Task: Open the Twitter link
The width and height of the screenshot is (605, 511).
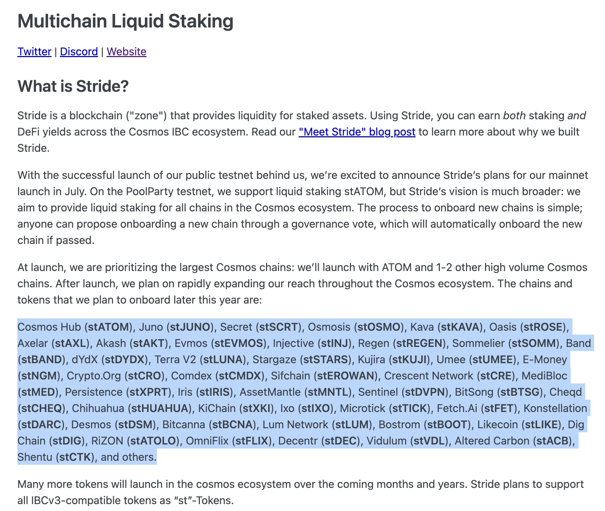Action: 34,52
